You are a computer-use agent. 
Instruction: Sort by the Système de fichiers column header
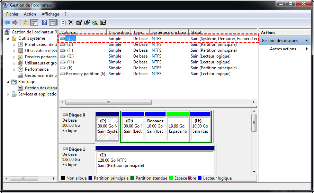point(169,32)
